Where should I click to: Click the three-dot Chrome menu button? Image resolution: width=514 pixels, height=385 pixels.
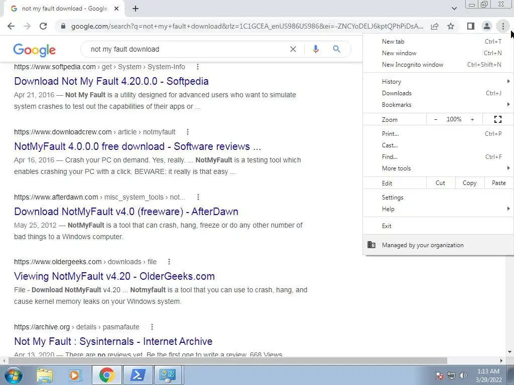click(x=503, y=26)
